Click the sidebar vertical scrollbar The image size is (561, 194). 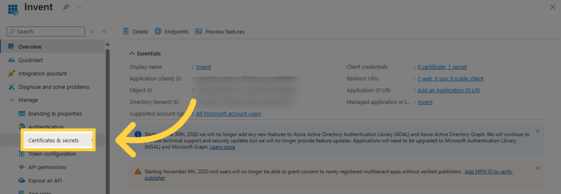point(108,122)
